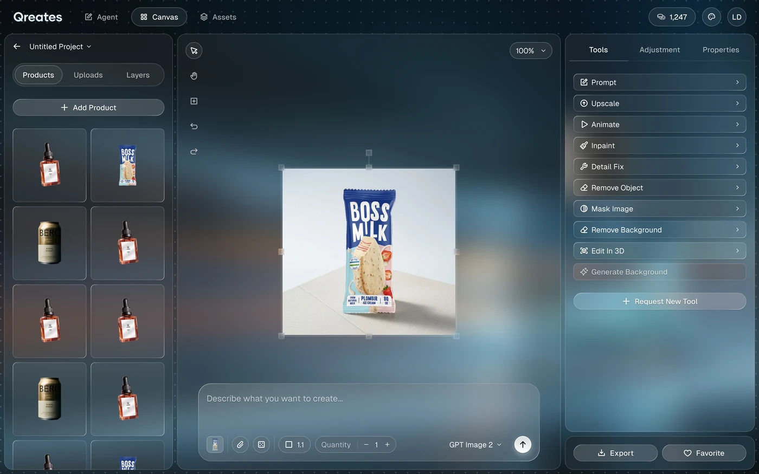Redo the last canvas action
759x474 pixels.
194,152
